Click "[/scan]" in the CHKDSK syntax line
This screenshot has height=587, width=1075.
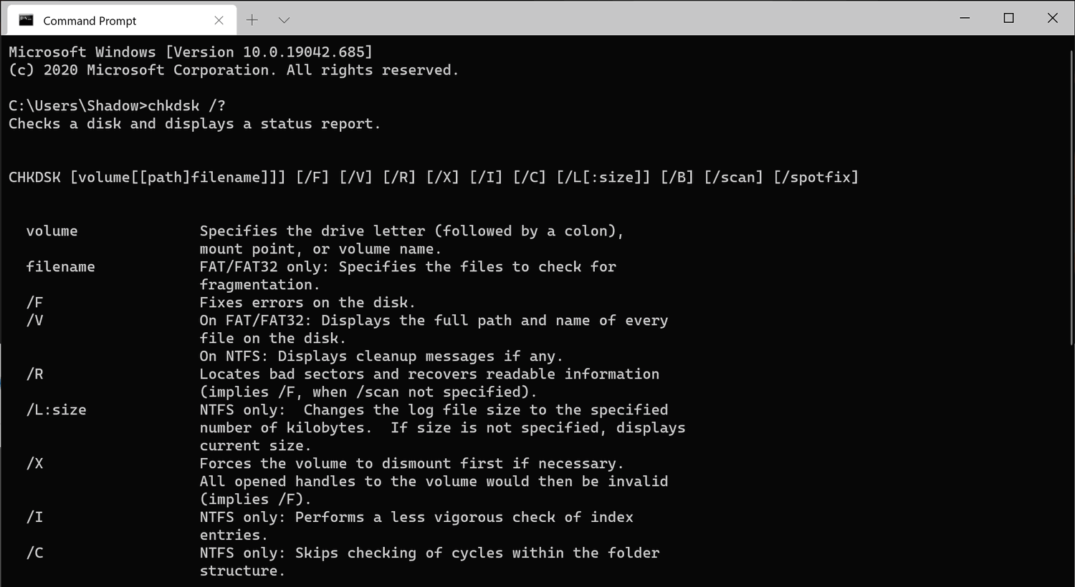733,178
